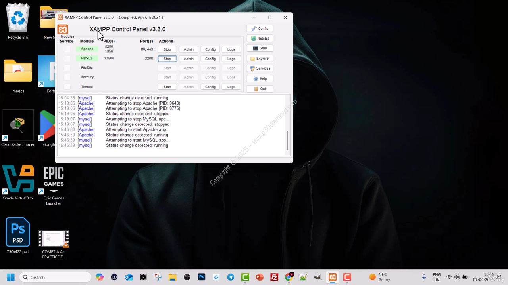Image resolution: width=508 pixels, height=285 pixels.
Task: Select the Apache module label
Action: coord(87,49)
